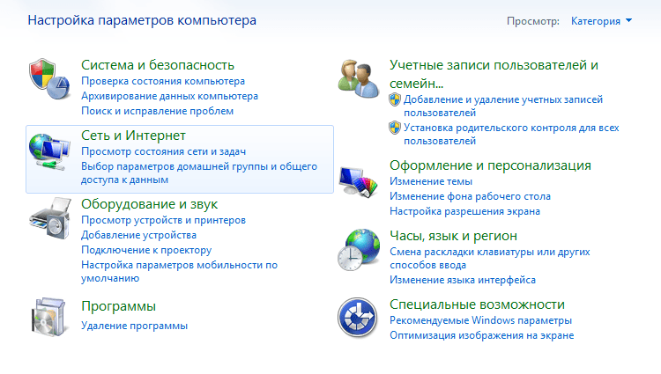
Task: Open 'Система и безопасность' category heading
Action: [158, 65]
